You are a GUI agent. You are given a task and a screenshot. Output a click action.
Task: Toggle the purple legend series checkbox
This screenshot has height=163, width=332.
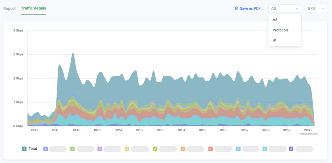[x=100, y=149]
